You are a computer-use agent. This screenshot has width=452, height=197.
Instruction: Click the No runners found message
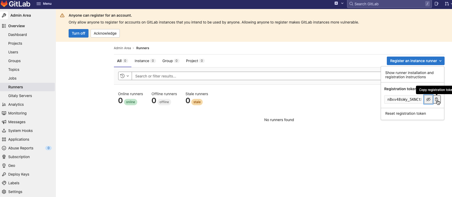click(279, 120)
